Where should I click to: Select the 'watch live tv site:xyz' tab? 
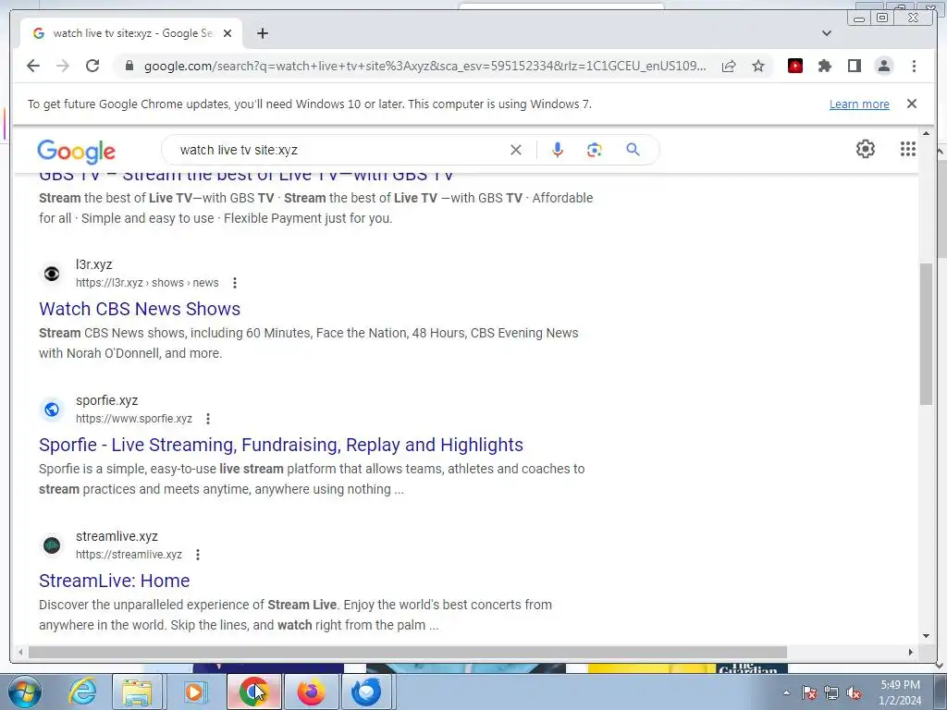[131, 33]
